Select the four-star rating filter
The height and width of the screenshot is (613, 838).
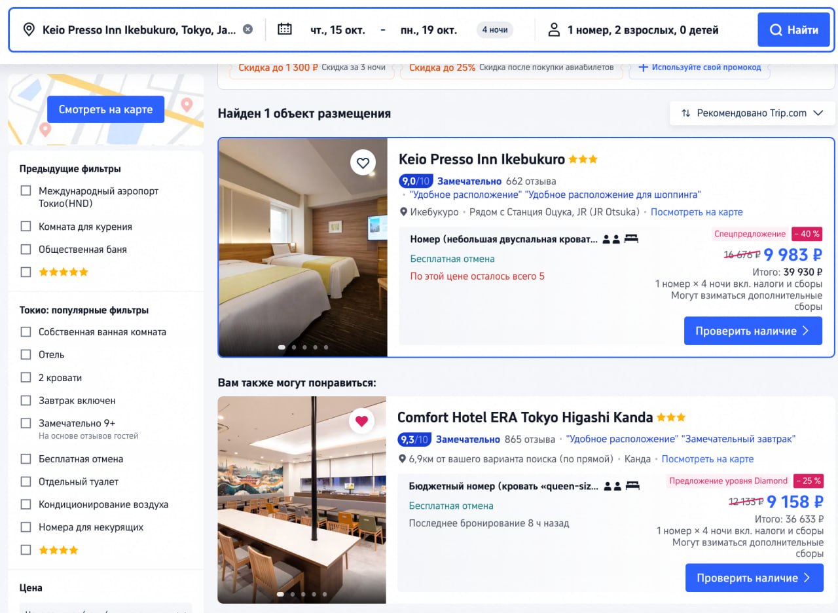click(26, 550)
